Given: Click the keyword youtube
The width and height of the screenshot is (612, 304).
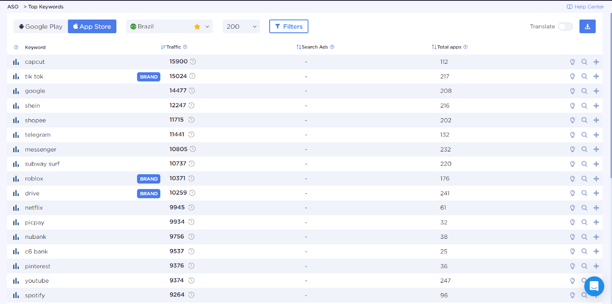Looking at the screenshot, I should point(37,281).
